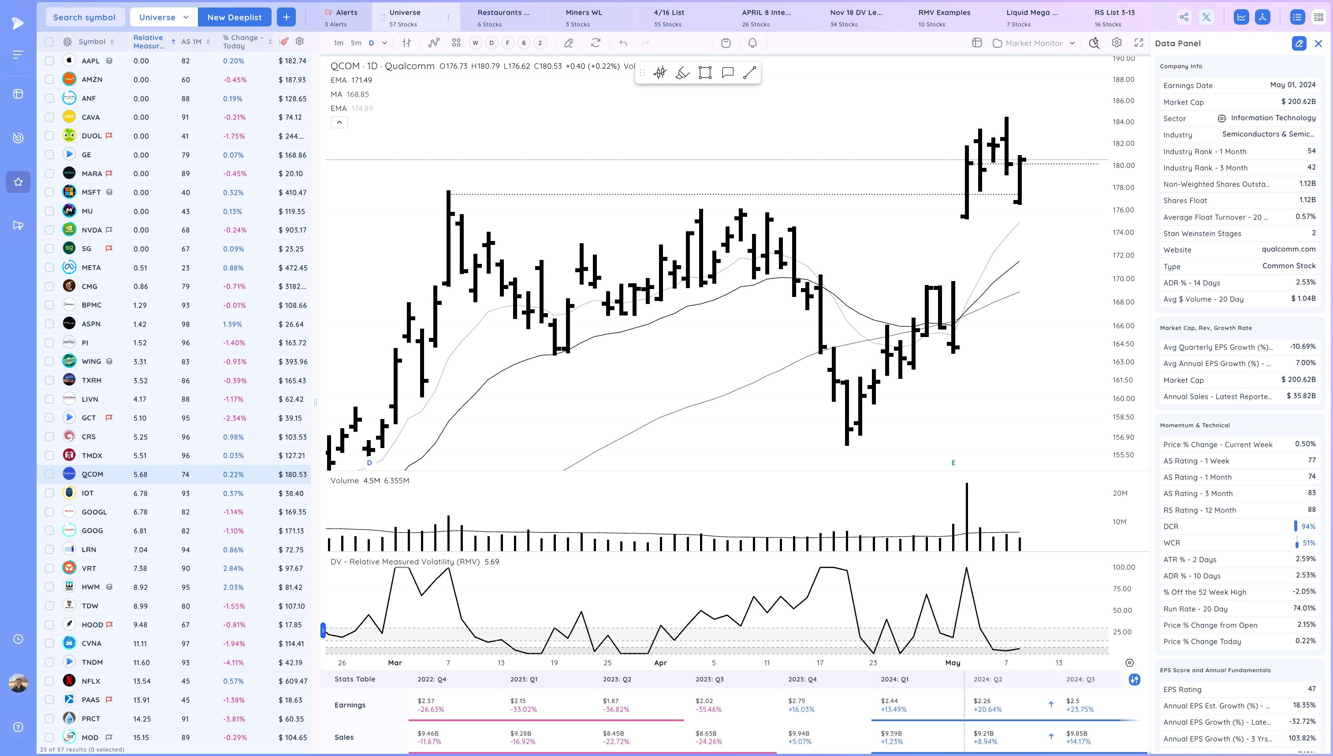
Task: Toggle the line chart panel button
Action: tap(1241, 17)
